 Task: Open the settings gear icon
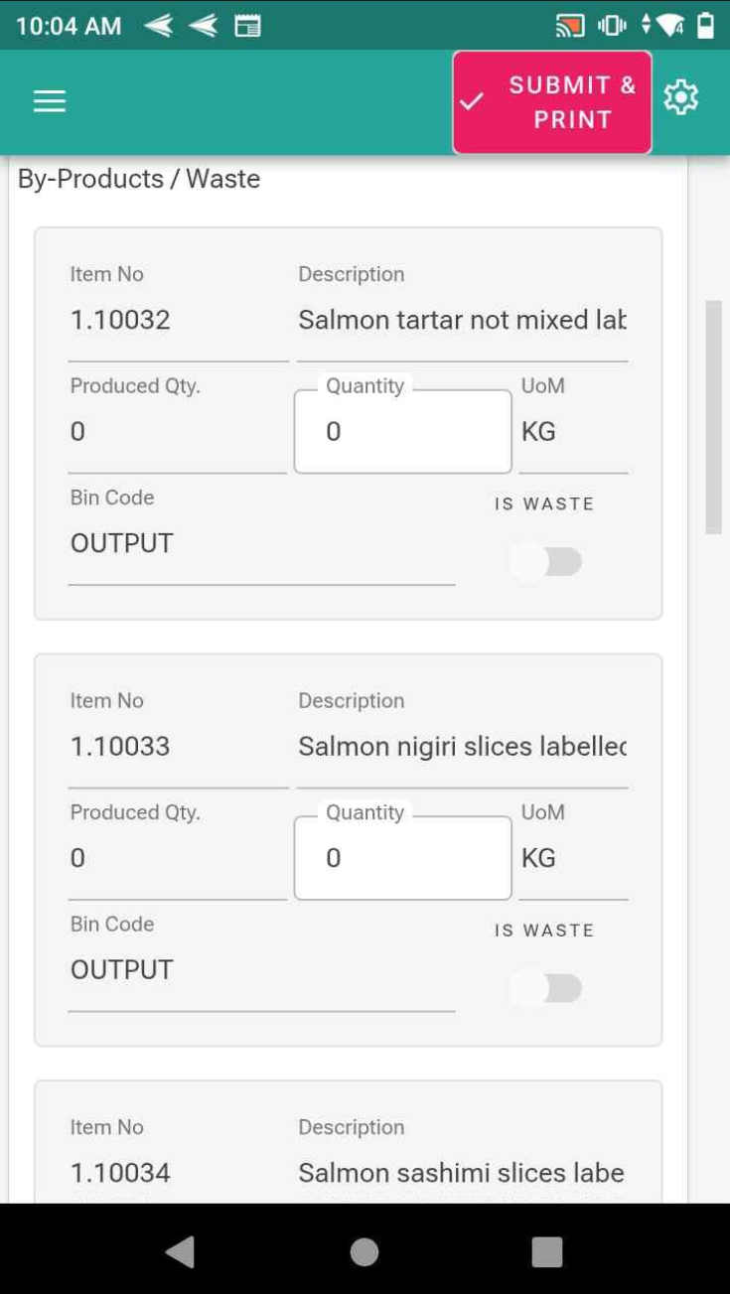681,97
